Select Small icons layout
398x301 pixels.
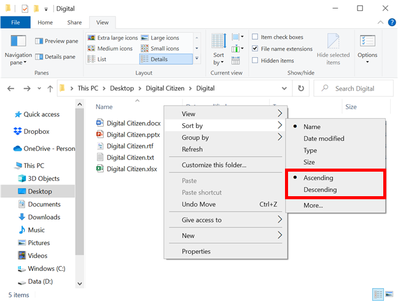click(x=160, y=48)
